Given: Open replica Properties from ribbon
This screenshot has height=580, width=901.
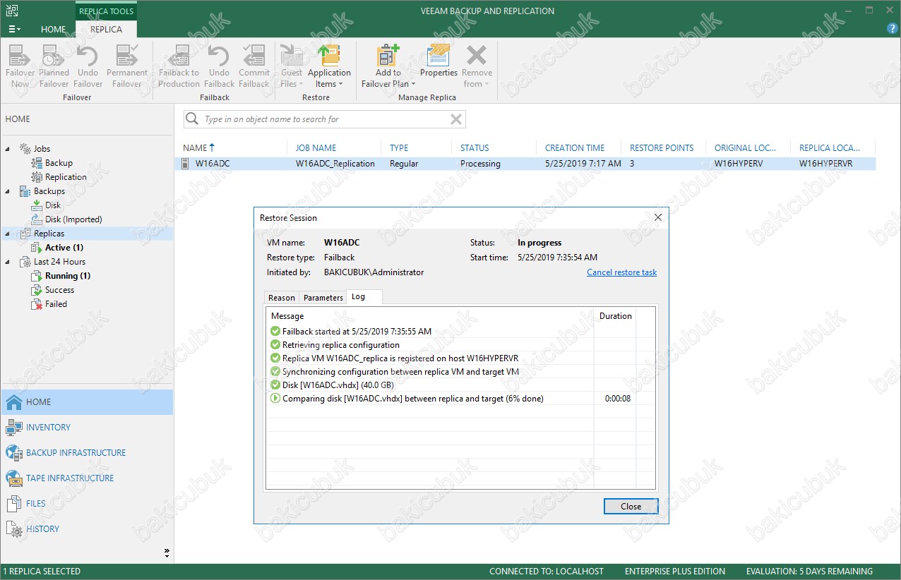Looking at the screenshot, I should tap(438, 61).
